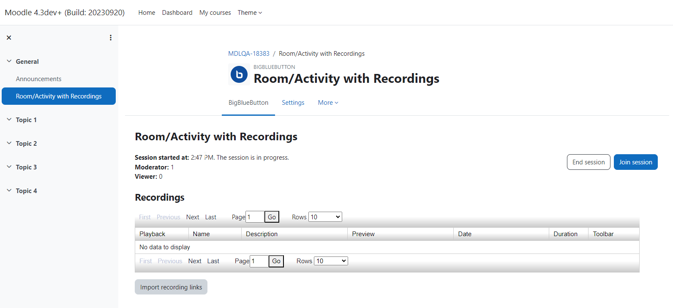Click the BIGBLUEBUTTON activity type label
The width and height of the screenshot is (673, 308).
274,67
